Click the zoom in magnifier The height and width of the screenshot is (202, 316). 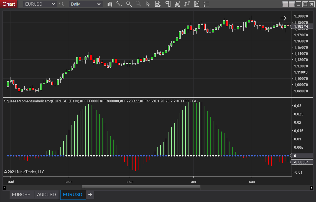click(129, 4)
